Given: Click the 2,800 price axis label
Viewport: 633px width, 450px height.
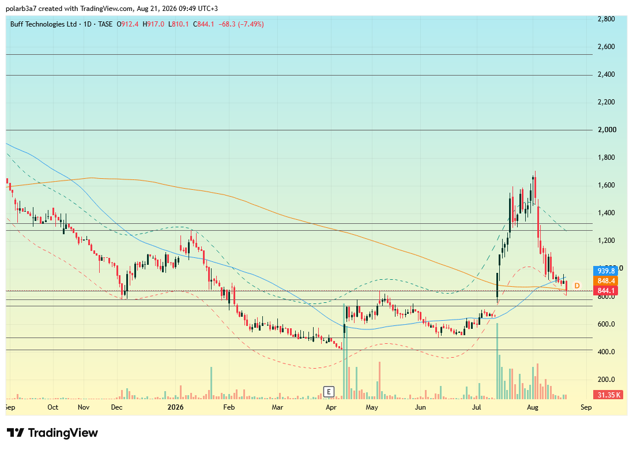Looking at the screenshot, I should pyautogui.click(x=606, y=19).
